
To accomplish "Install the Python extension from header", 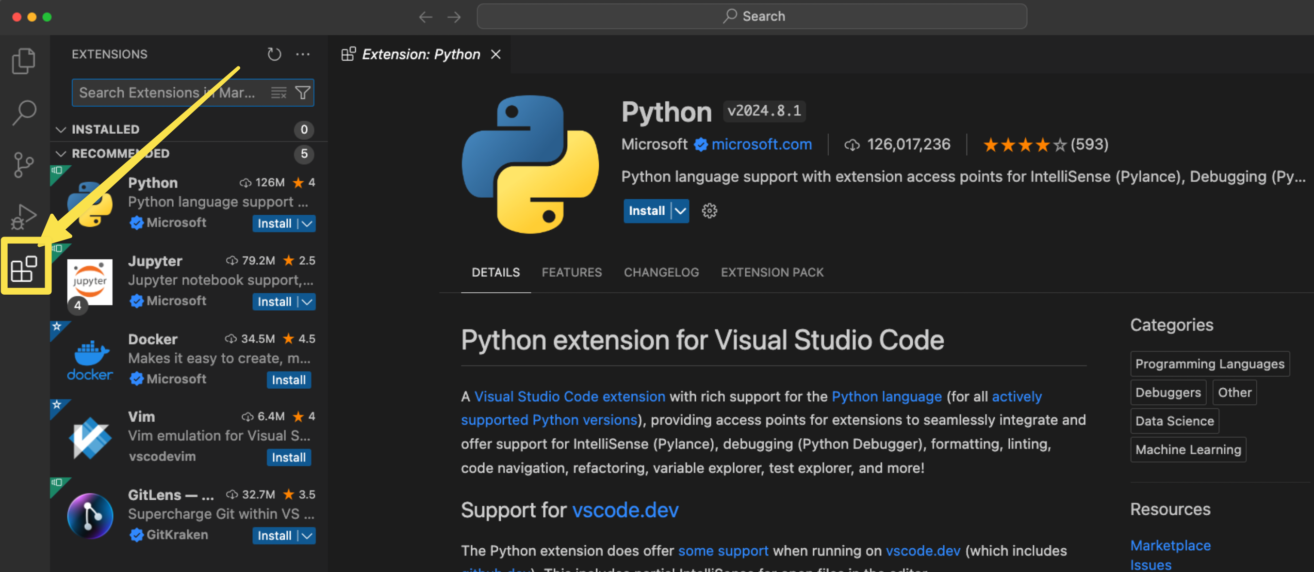I will click(x=646, y=210).
